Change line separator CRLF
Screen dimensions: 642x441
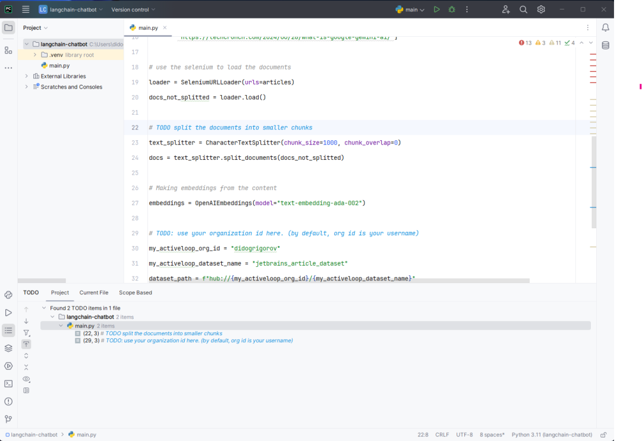(442, 435)
